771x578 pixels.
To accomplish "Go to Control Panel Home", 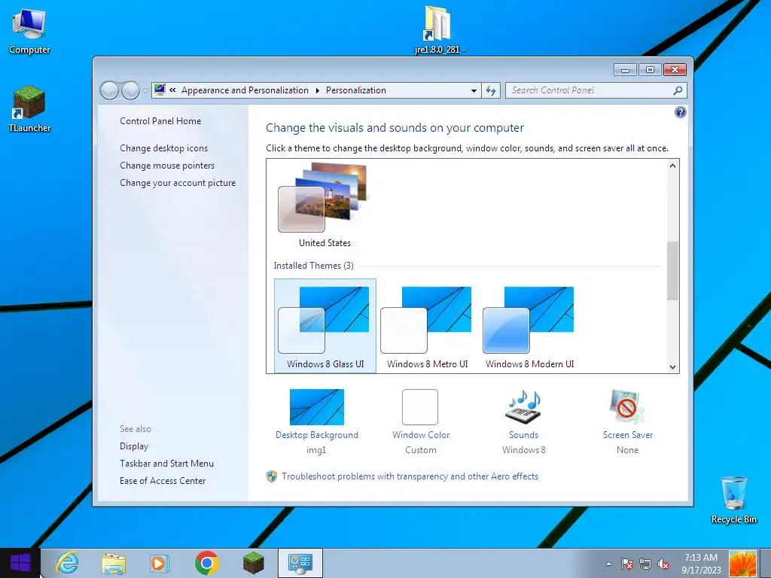I will [x=160, y=121].
